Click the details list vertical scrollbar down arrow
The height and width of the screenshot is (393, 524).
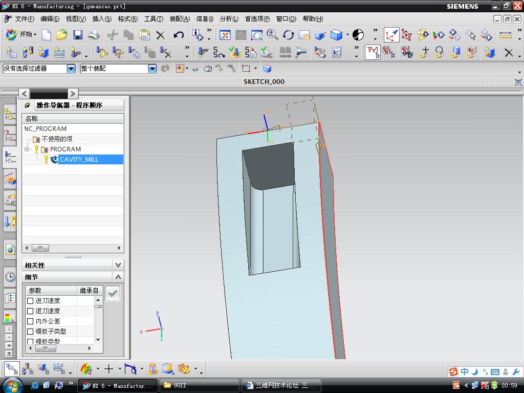click(98, 340)
